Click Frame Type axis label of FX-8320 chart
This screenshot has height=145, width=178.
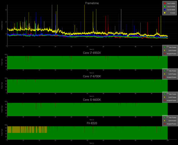tap(2, 132)
